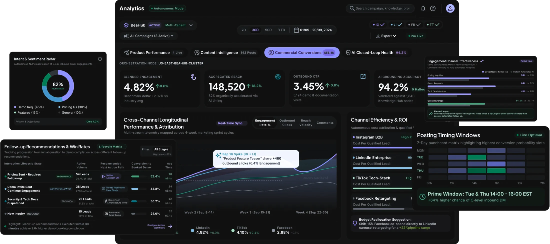Click the Pricing Sent conversion bar 52.4%
The height and width of the screenshot is (244, 550).
tap(139, 176)
